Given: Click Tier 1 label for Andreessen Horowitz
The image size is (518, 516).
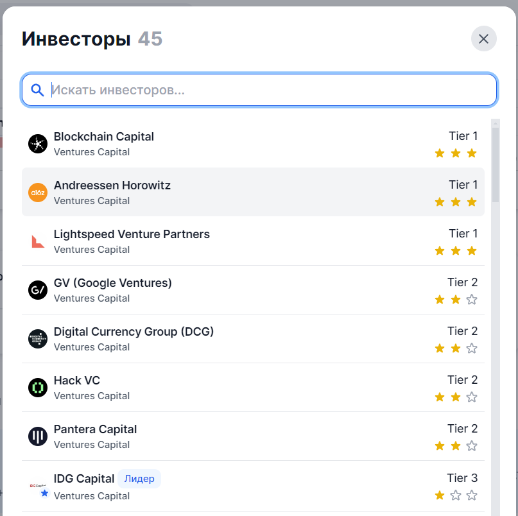Looking at the screenshot, I should pyautogui.click(x=463, y=185).
